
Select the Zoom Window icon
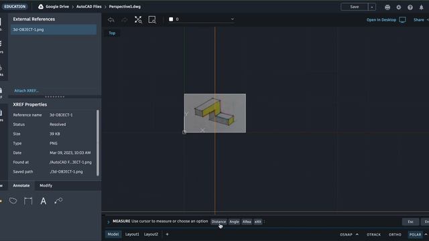pos(152,19)
